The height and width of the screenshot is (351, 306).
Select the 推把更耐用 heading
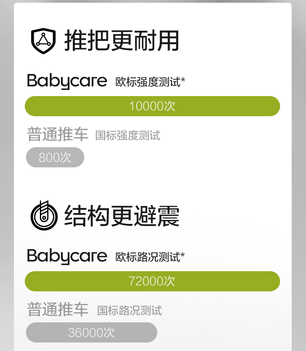(122, 41)
